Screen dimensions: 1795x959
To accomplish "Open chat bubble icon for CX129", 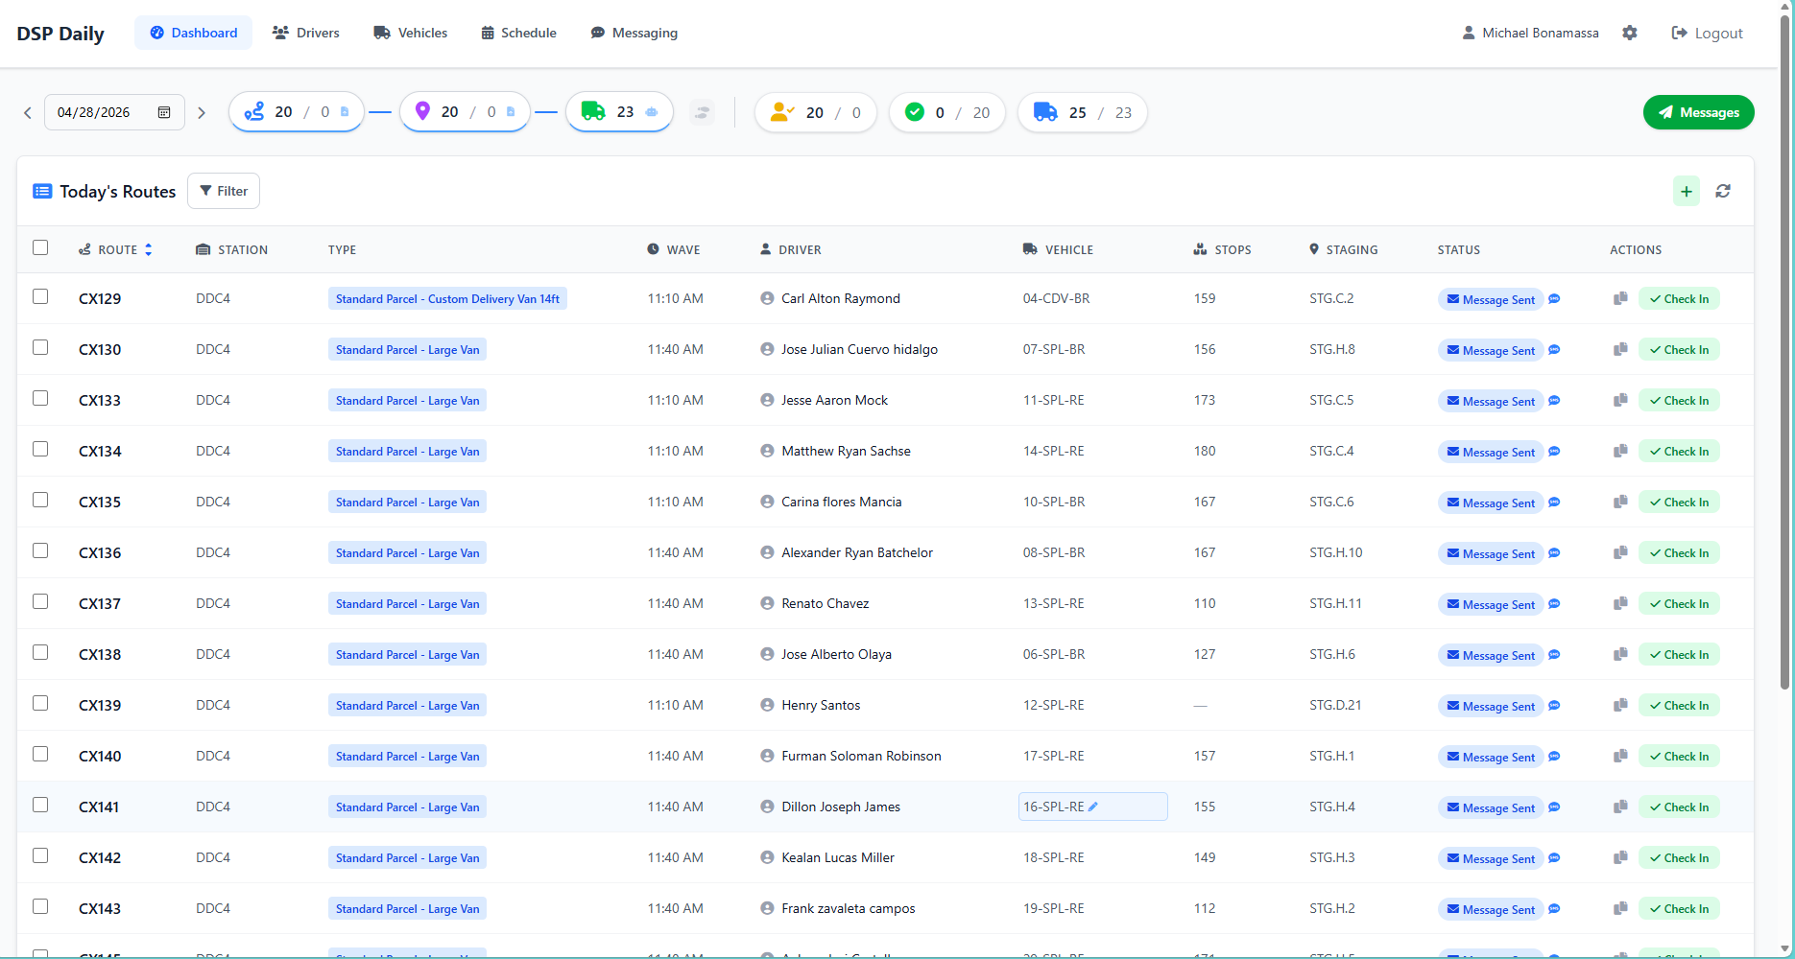I will (1554, 298).
